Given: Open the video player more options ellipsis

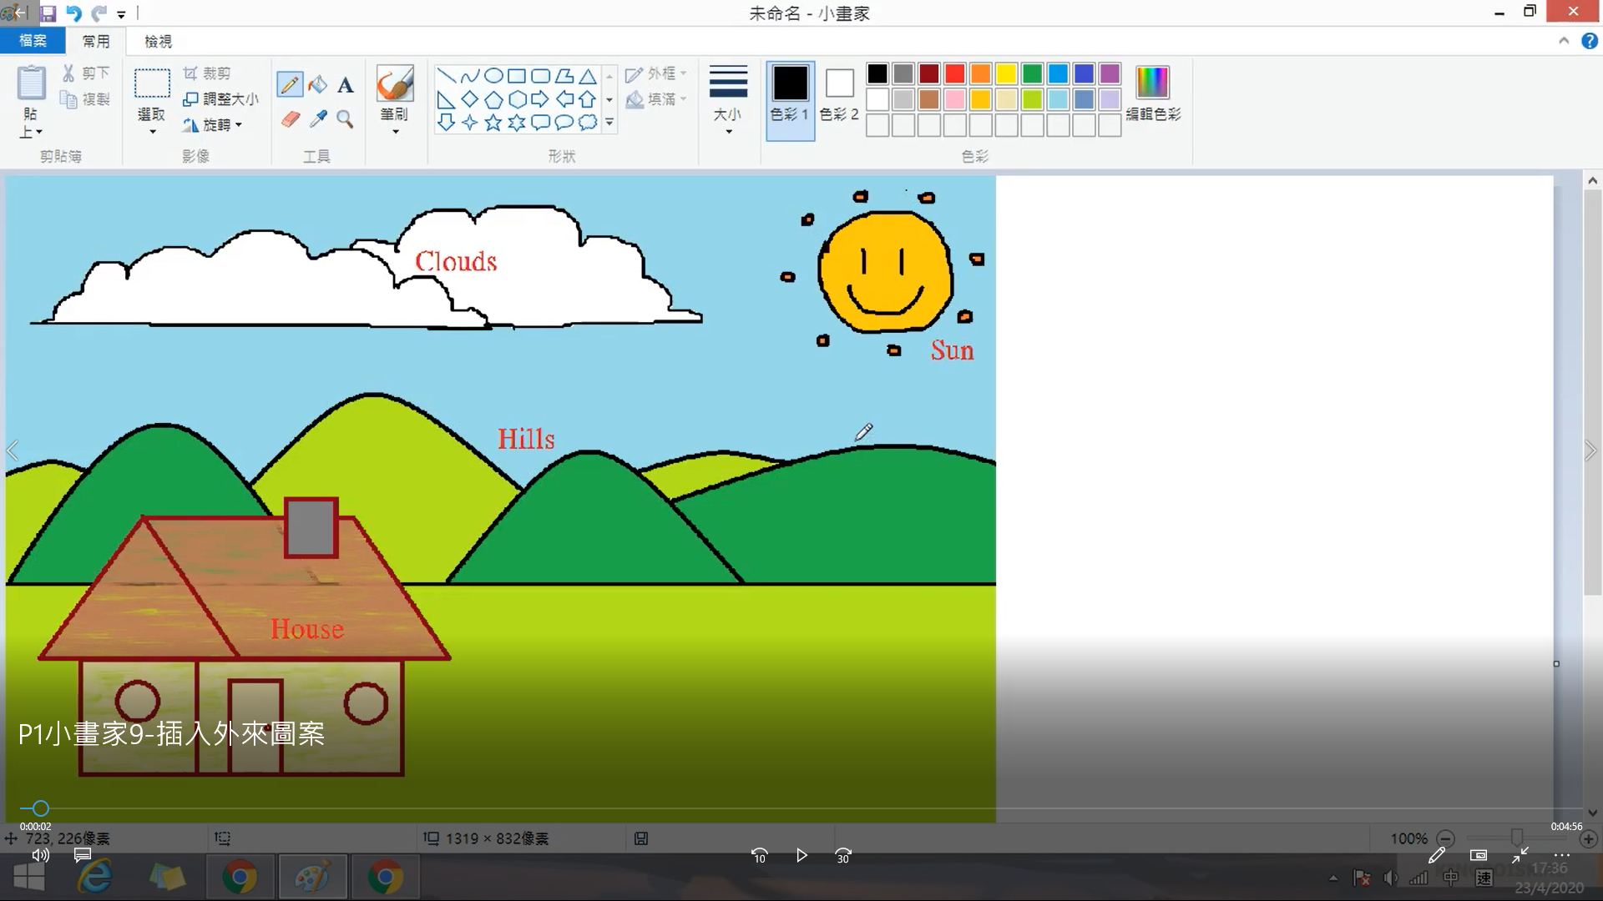Looking at the screenshot, I should (x=1562, y=855).
